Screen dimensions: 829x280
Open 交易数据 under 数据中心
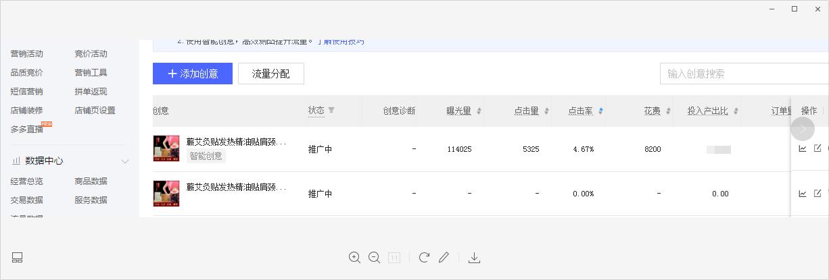[26, 200]
